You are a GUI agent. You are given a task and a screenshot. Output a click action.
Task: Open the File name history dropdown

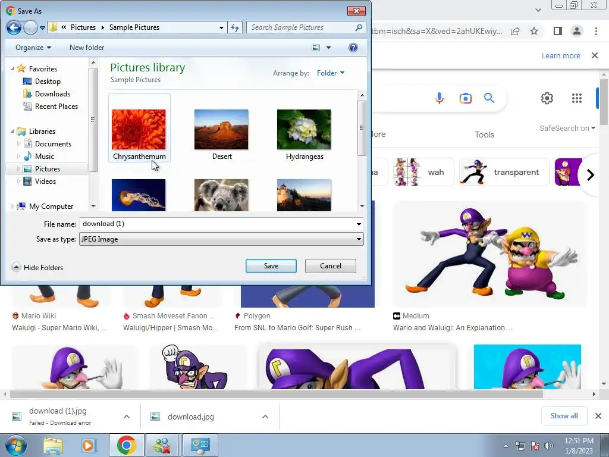pyautogui.click(x=359, y=224)
